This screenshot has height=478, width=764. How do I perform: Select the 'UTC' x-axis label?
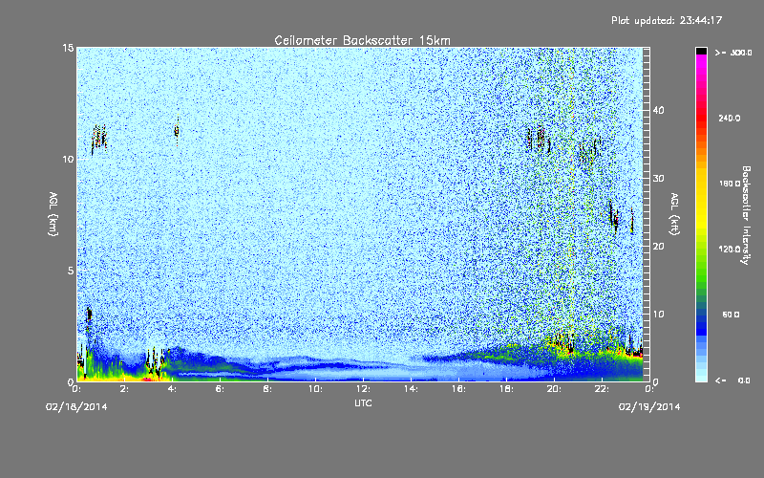(363, 402)
